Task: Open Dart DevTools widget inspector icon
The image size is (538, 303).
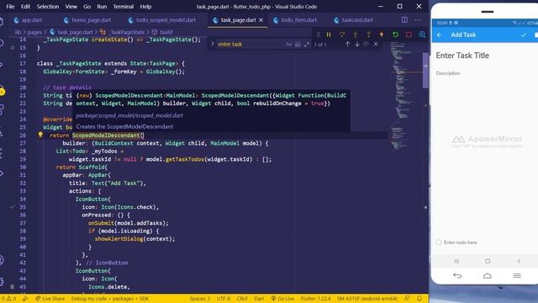Action: click(422, 35)
